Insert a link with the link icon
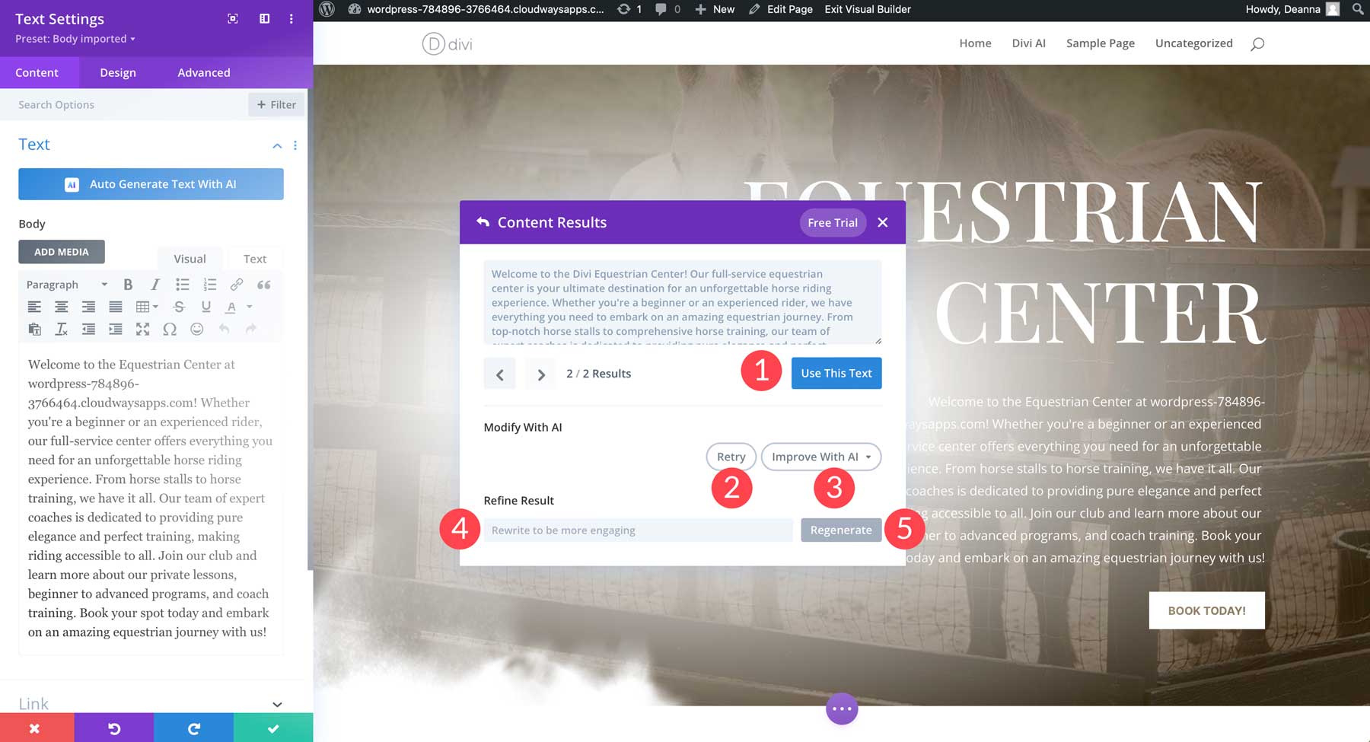Screen dimensions: 1370x742 [237, 285]
